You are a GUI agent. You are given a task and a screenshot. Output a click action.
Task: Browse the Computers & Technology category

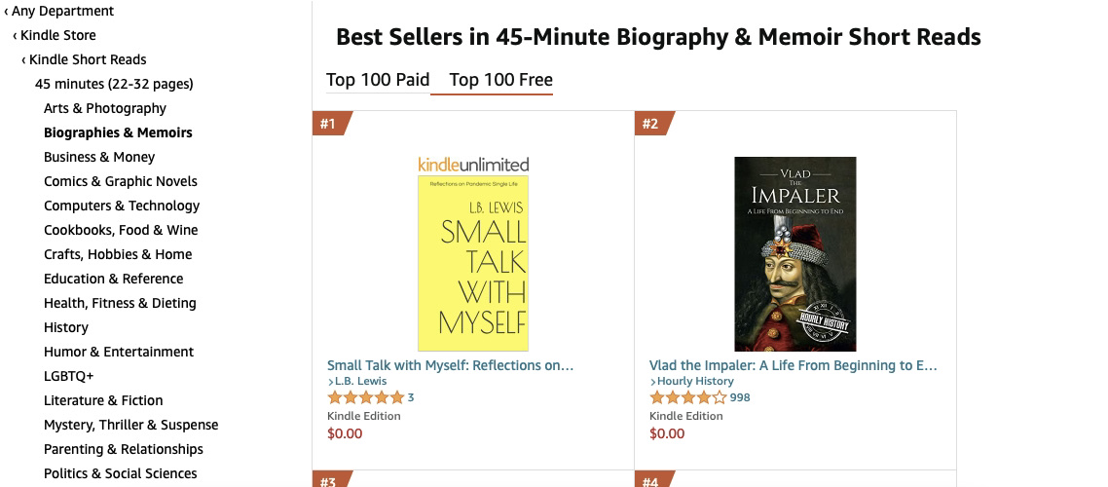(122, 206)
